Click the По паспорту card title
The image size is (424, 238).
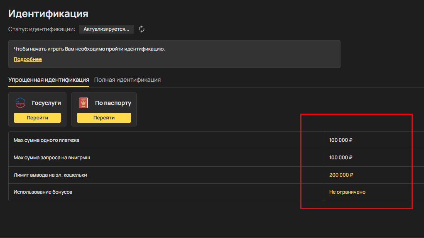pyautogui.click(x=113, y=103)
